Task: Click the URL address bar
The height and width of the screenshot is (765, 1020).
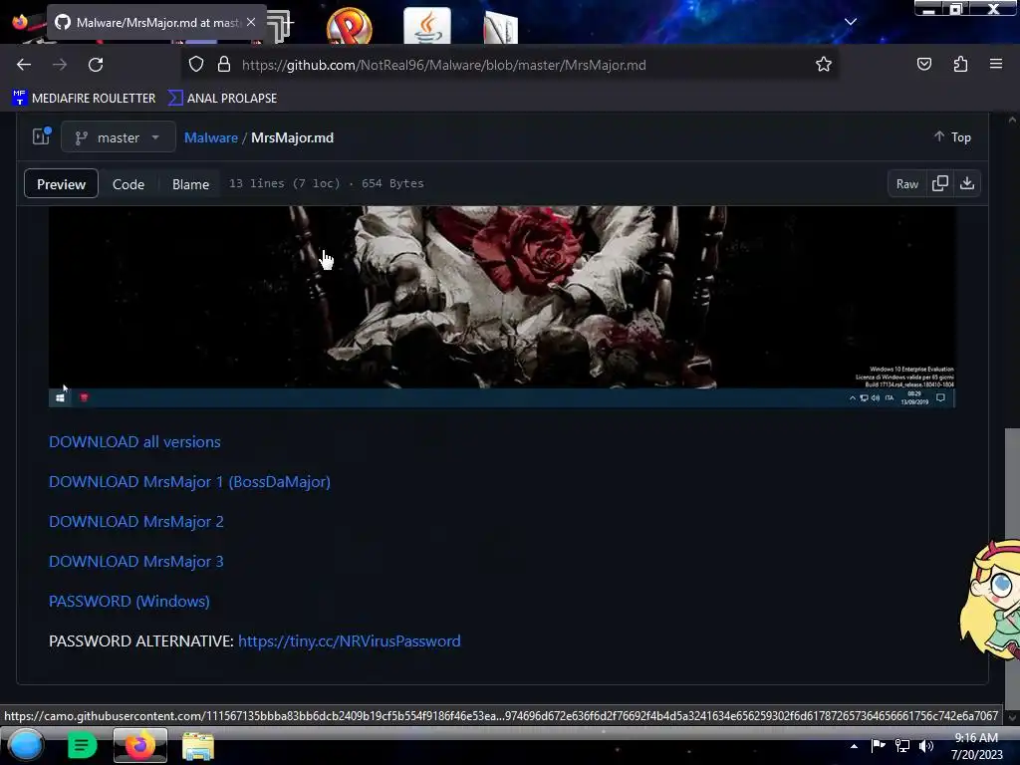Action: point(509,65)
